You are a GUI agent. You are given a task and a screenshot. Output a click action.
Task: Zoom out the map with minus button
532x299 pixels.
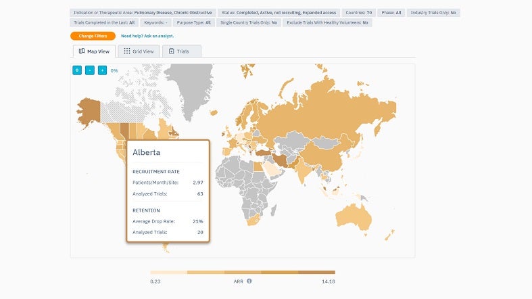[x=89, y=70]
